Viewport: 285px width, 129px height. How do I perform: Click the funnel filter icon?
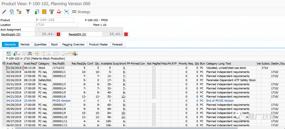[28, 12]
